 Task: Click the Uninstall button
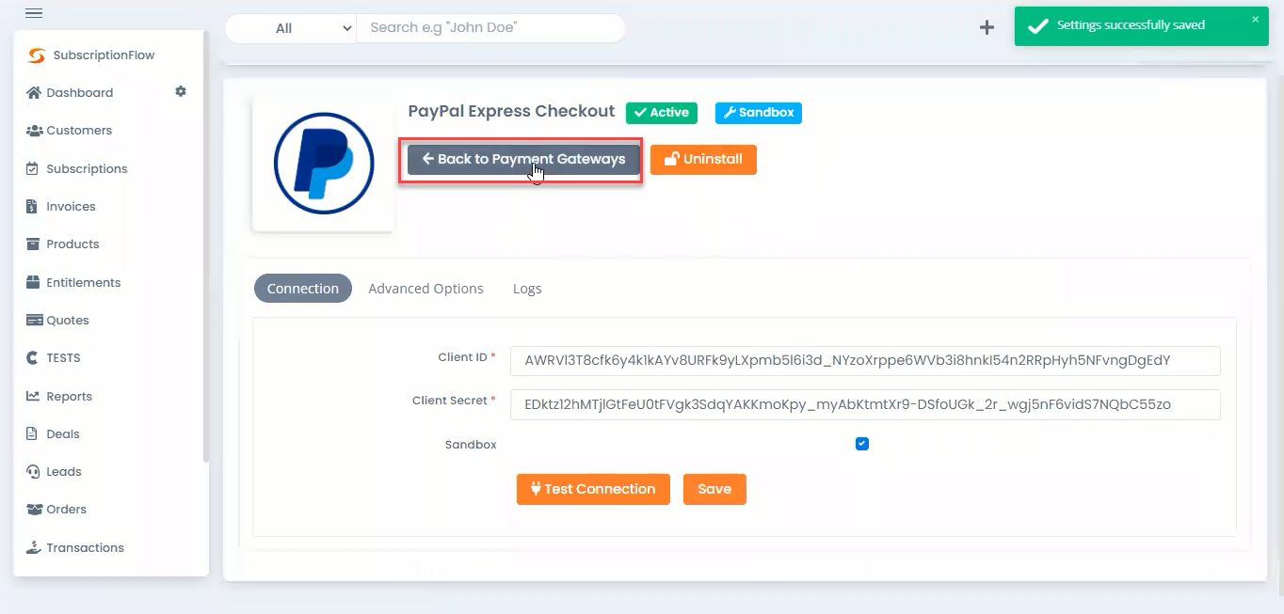click(x=703, y=159)
